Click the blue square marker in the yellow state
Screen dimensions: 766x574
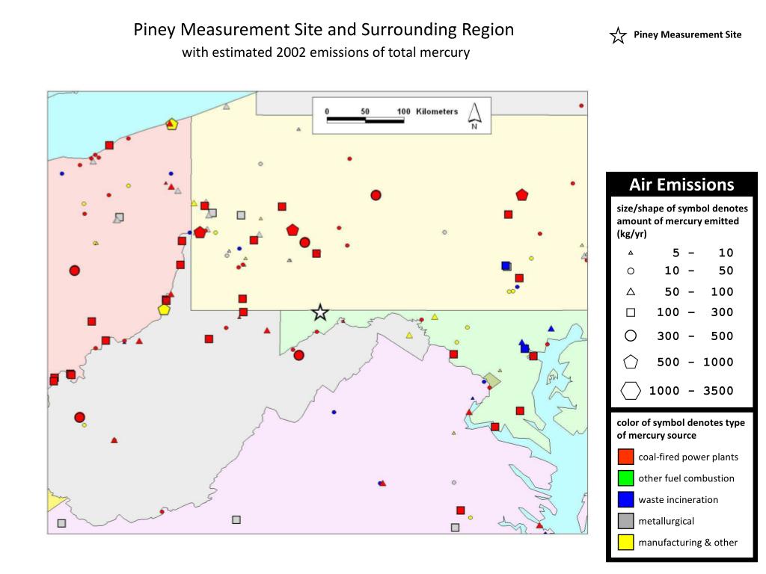click(x=506, y=265)
